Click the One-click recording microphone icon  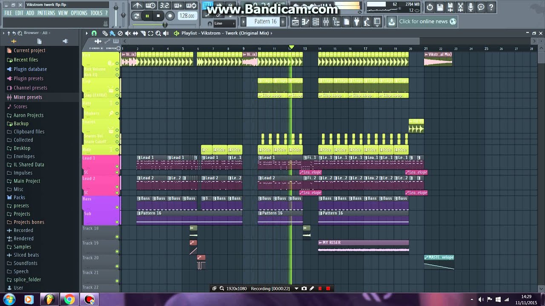pyautogui.click(x=470, y=7)
